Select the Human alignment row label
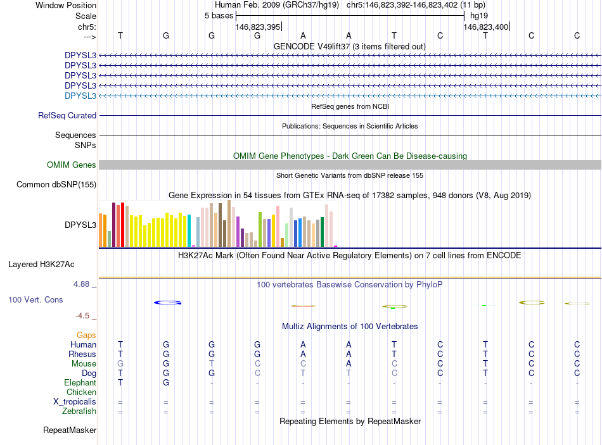The height and width of the screenshot is (445, 602). click(x=83, y=344)
